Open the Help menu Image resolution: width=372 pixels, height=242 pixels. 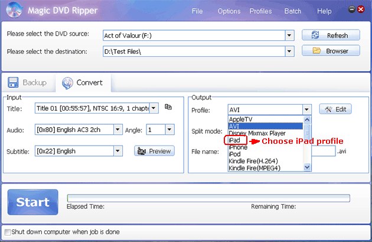(x=324, y=11)
